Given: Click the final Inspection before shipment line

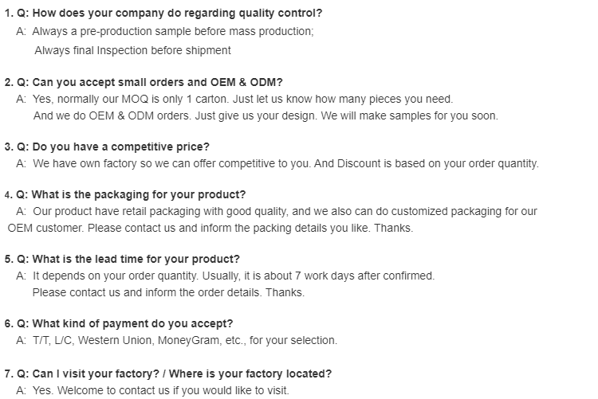Looking at the screenshot, I should pyautogui.click(x=132, y=50).
